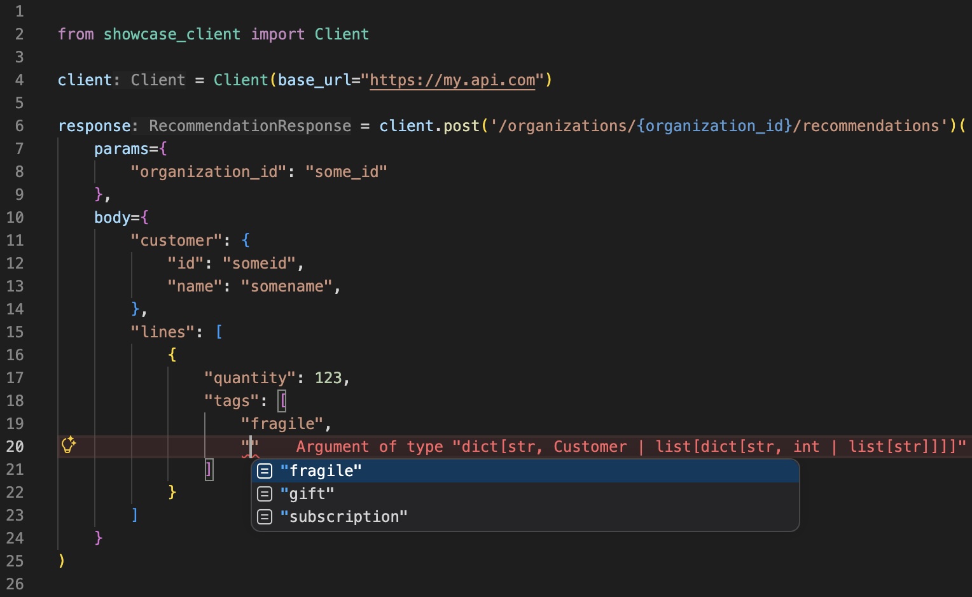Viewport: 972px width, 597px height.
Task: Click the lightbulb code action icon
Action: point(68,445)
